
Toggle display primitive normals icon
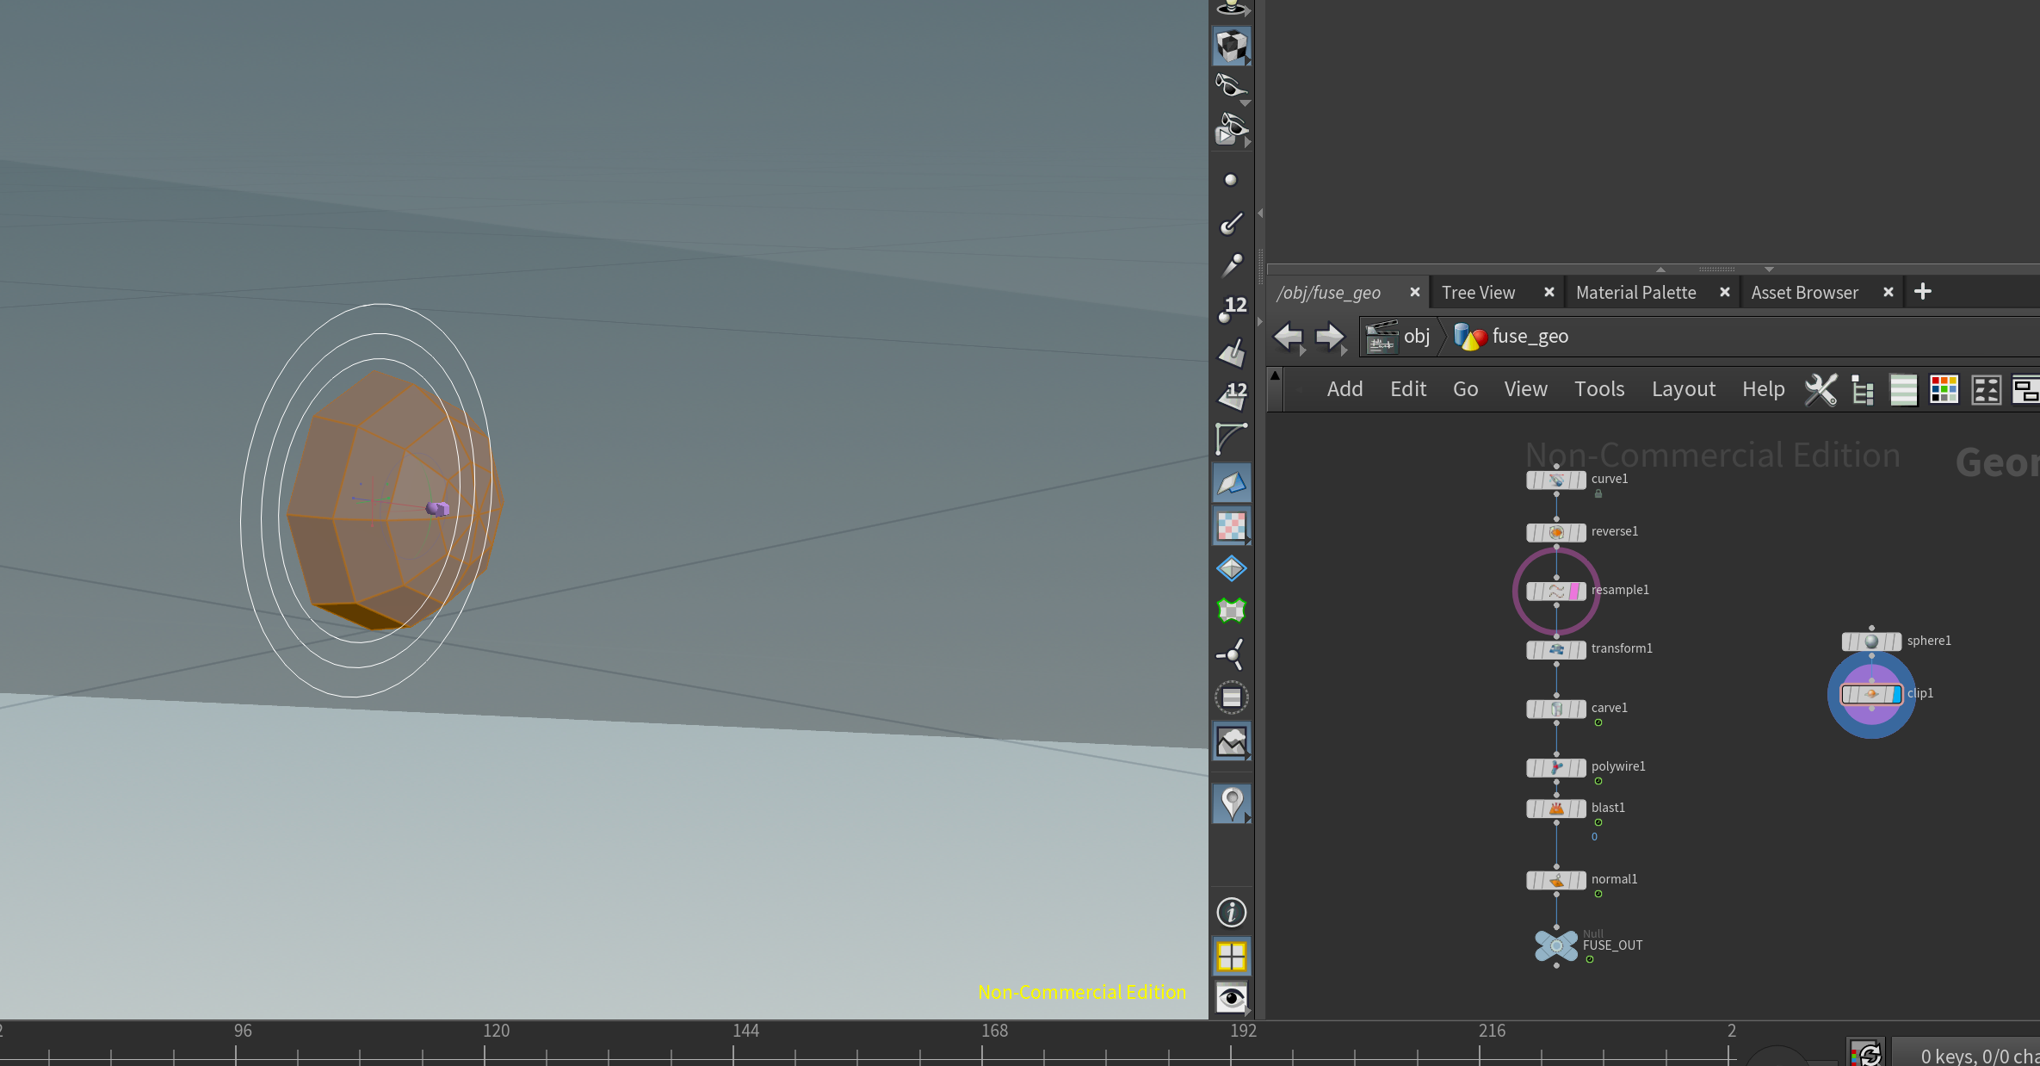pyautogui.click(x=1231, y=351)
